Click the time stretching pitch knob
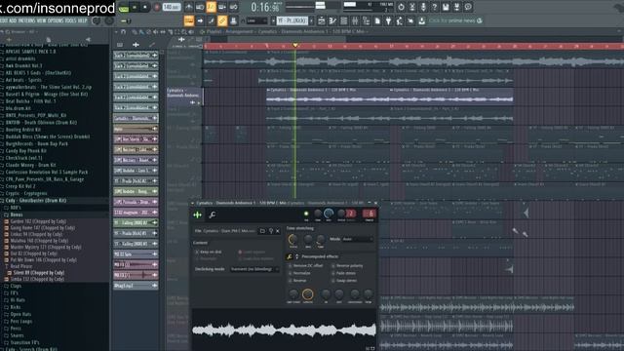 coord(292,239)
